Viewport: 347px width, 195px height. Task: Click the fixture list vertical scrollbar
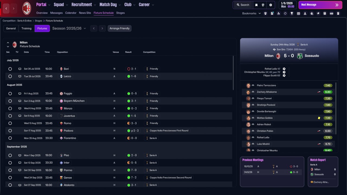click(233, 73)
